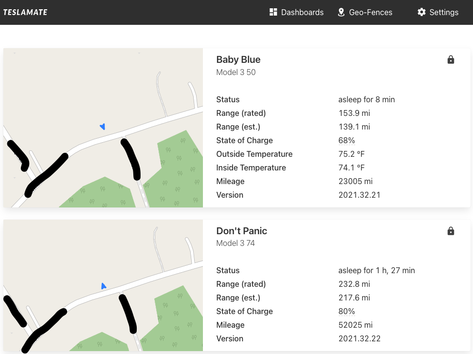Open the Settings page
Image resolution: width=473 pixels, height=354 pixels.
click(x=438, y=12)
